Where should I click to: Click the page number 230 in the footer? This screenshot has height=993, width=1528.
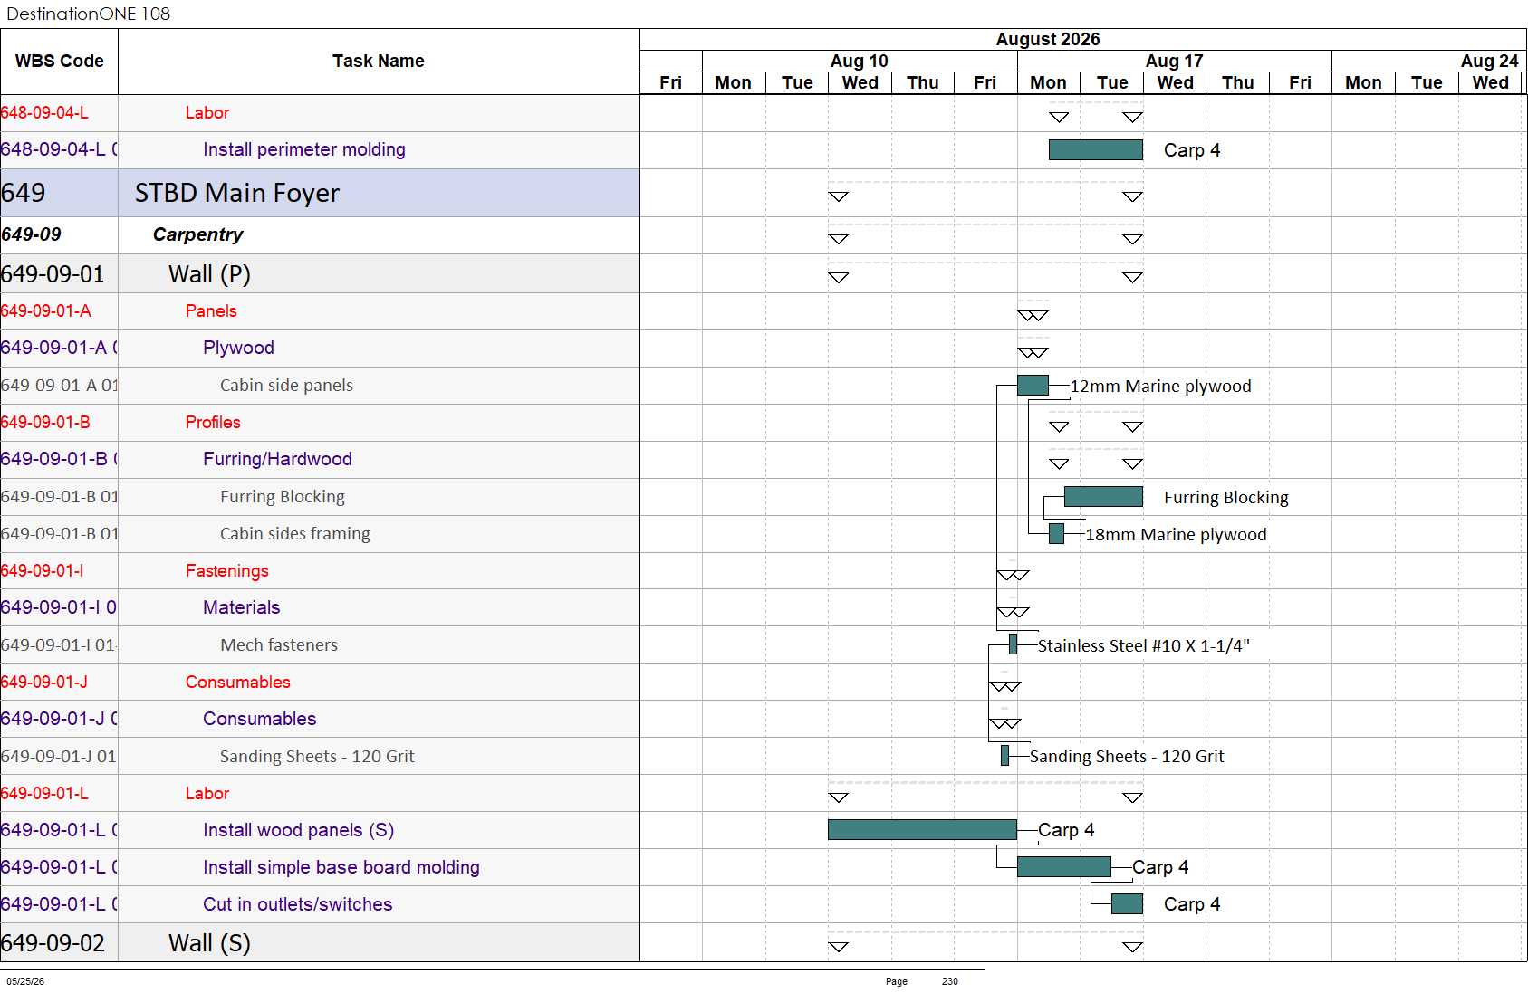949,981
